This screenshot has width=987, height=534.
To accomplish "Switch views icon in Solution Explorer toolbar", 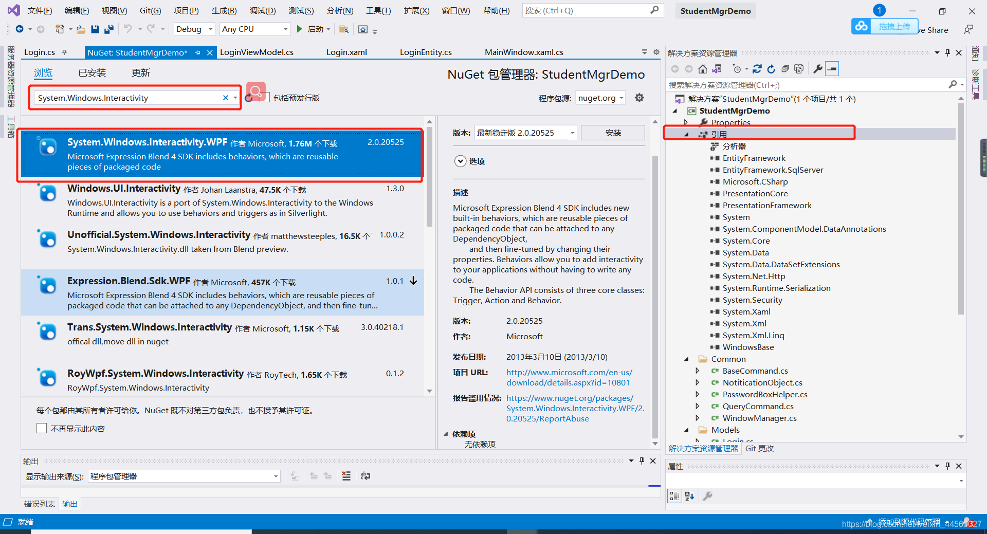I will click(x=717, y=69).
